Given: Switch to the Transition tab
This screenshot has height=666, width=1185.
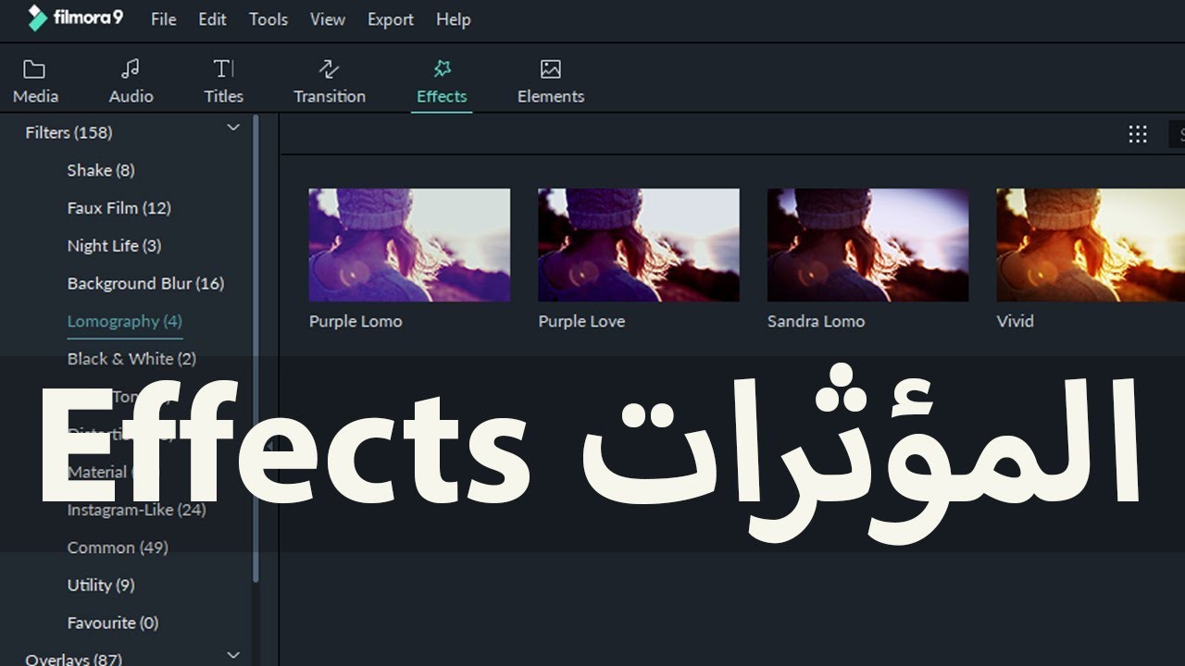Looking at the screenshot, I should pos(329,82).
